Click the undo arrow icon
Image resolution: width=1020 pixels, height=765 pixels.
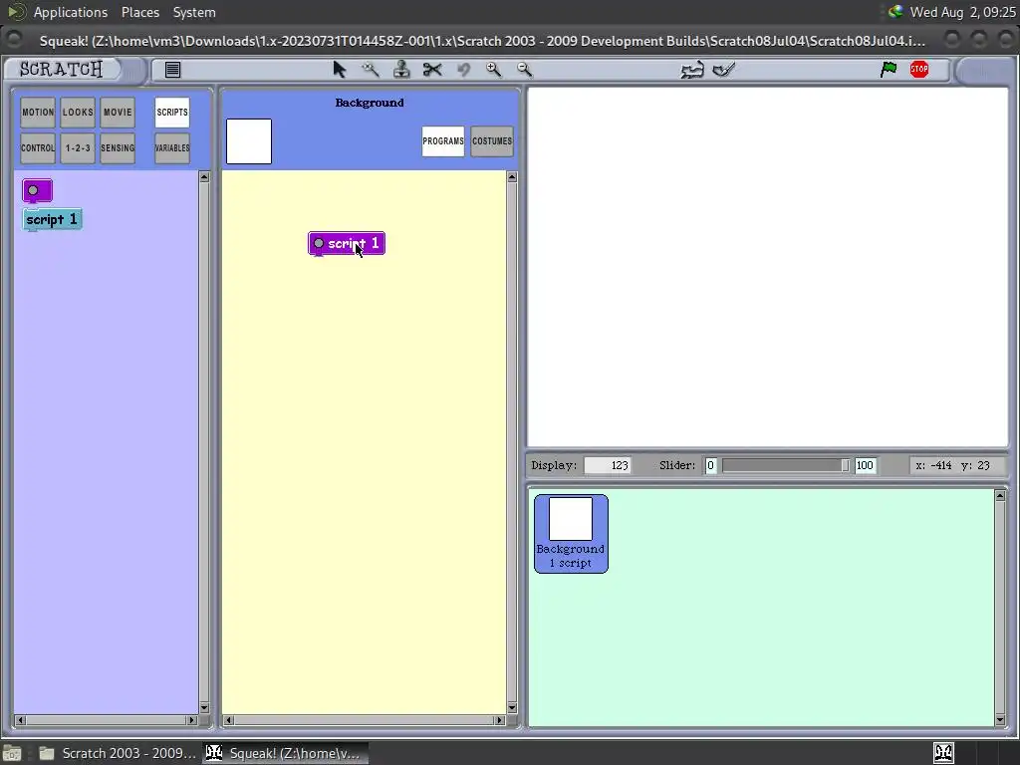463,70
